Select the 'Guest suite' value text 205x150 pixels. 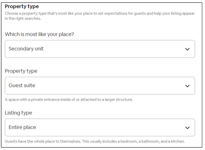[22, 85]
